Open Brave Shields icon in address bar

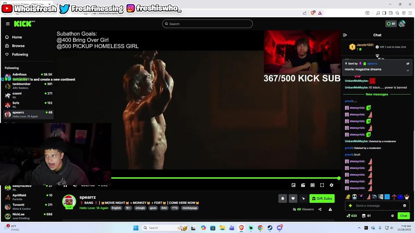coord(313,13)
